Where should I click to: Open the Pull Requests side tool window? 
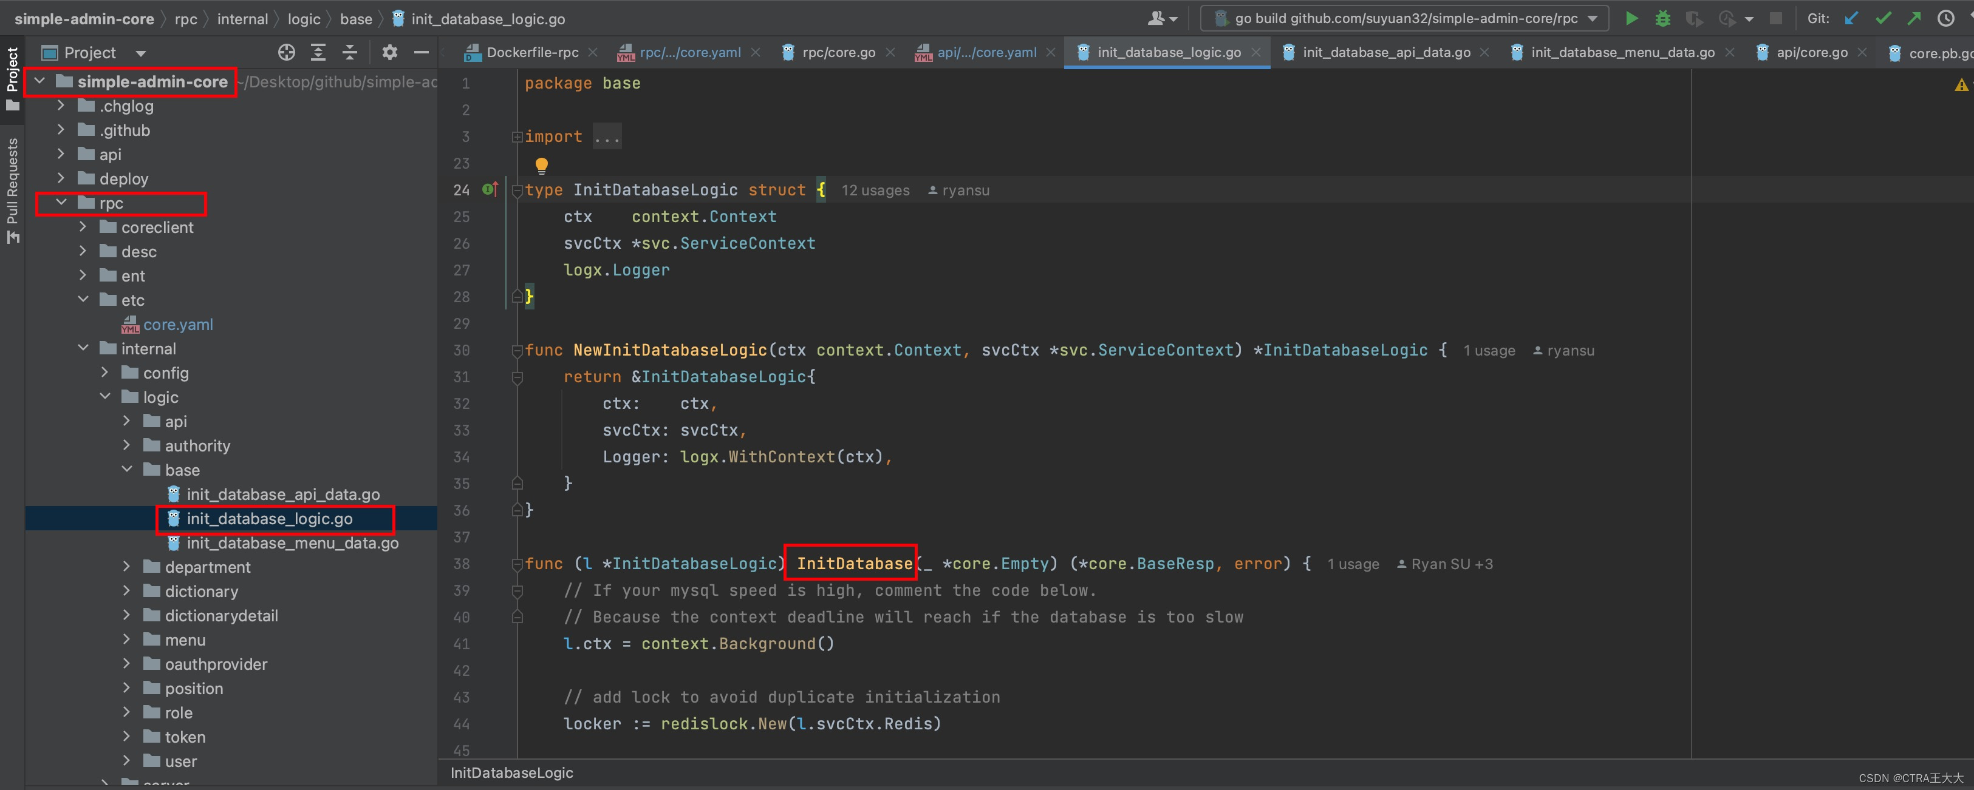click(12, 191)
